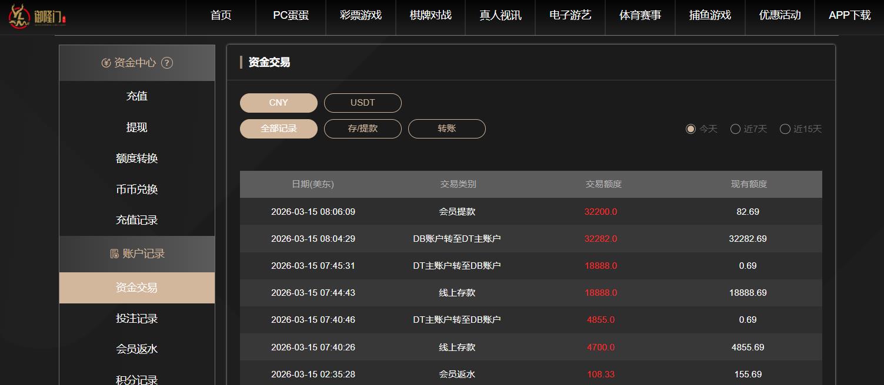The width and height of the screenshot is (884, 385).
Task: Select the 全部记录 filter tab
Action: (278, 129)
